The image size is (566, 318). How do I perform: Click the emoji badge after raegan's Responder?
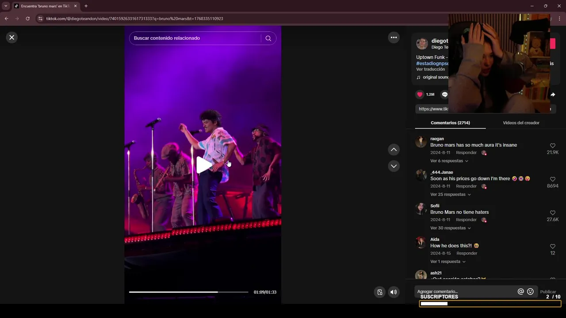(x=484, y=153)
